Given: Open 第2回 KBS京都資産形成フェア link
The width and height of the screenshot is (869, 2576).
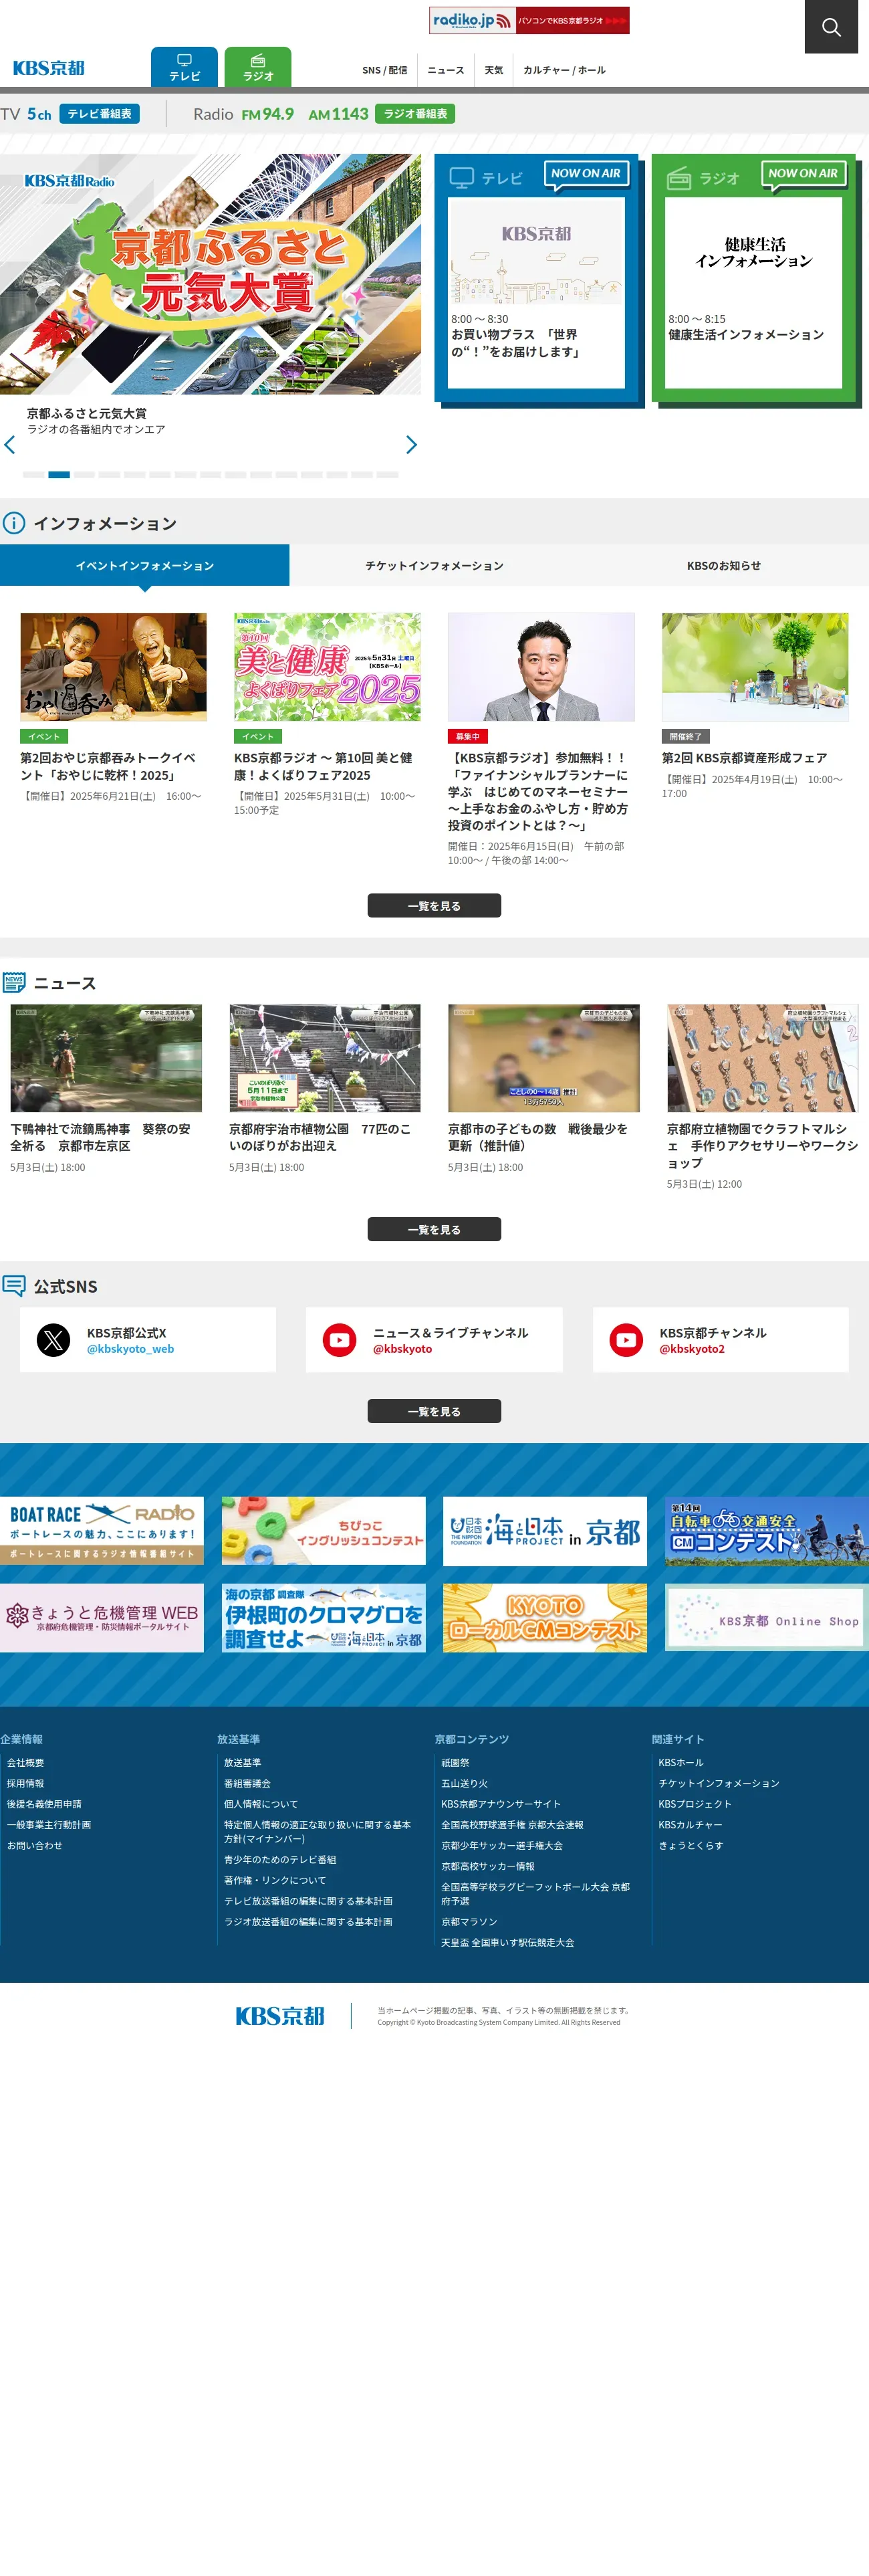Looking at the screenshot, I should [x=744, y=758].
